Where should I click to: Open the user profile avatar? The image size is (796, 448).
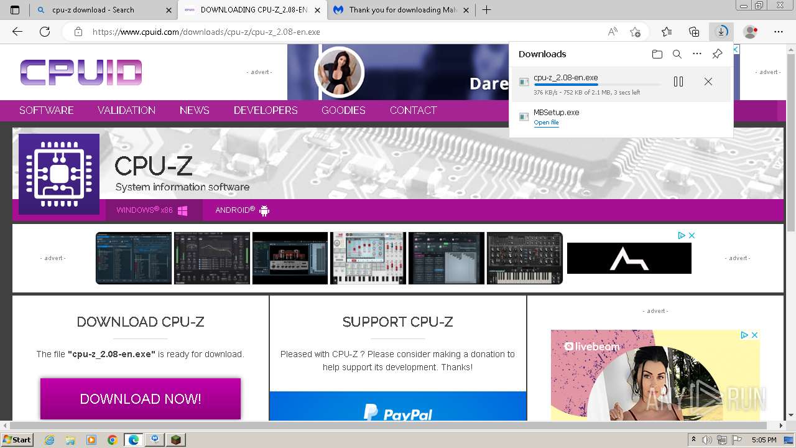(x=751, y=32)
